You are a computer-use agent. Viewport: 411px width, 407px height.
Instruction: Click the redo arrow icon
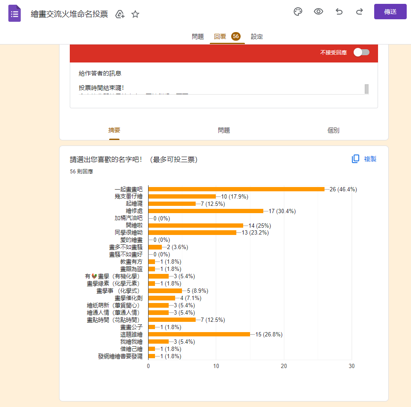click(359, 12)
